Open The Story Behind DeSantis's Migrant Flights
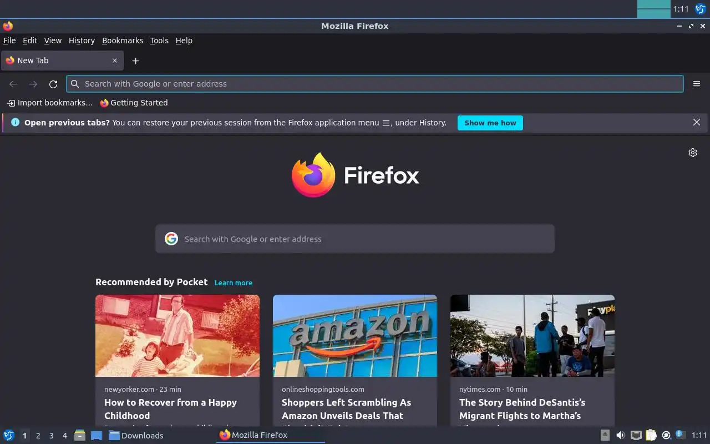This screenshot has width=710, height=444. (x=522, y=409)
